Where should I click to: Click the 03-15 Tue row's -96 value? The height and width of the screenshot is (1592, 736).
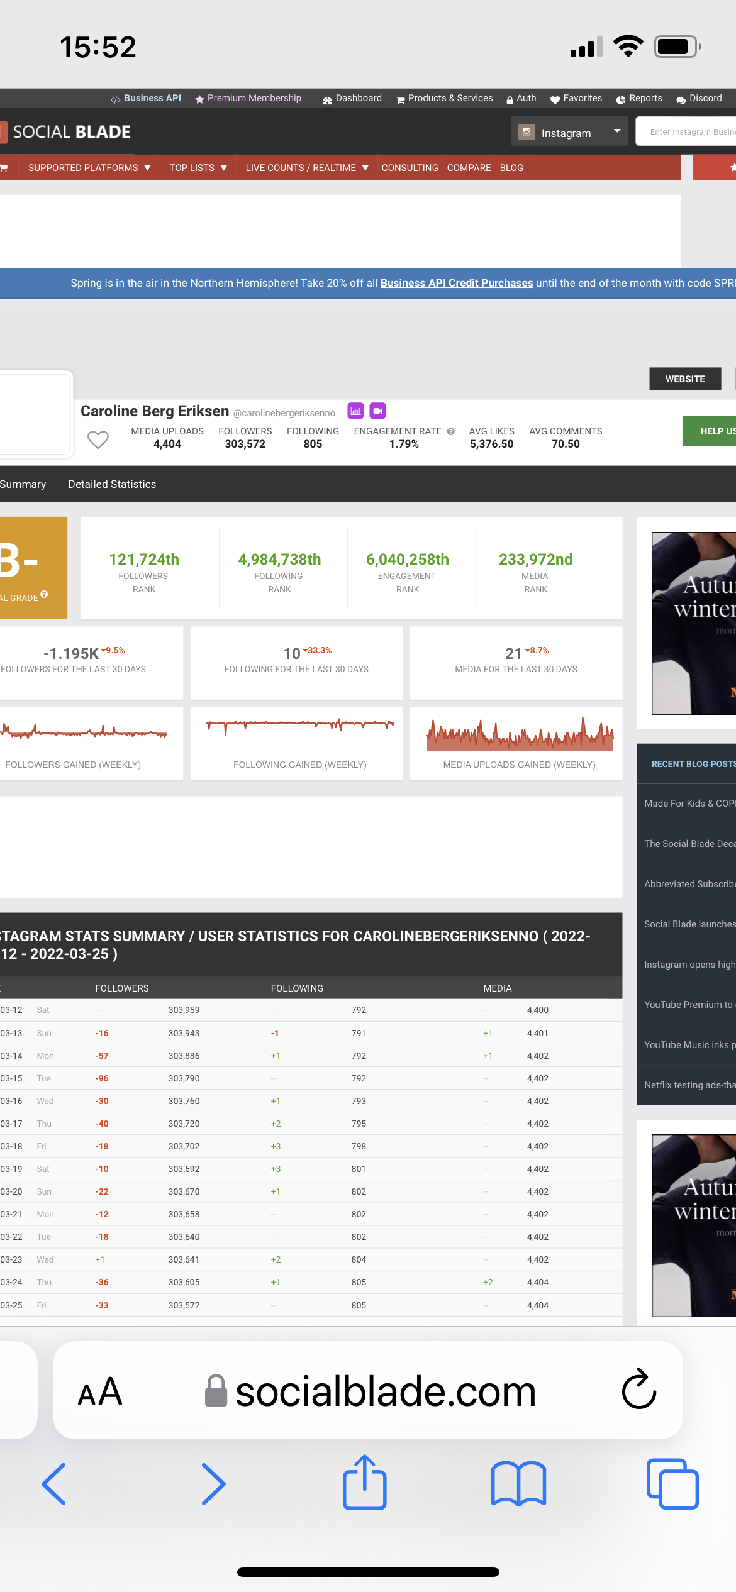[x=102, y=1078]
